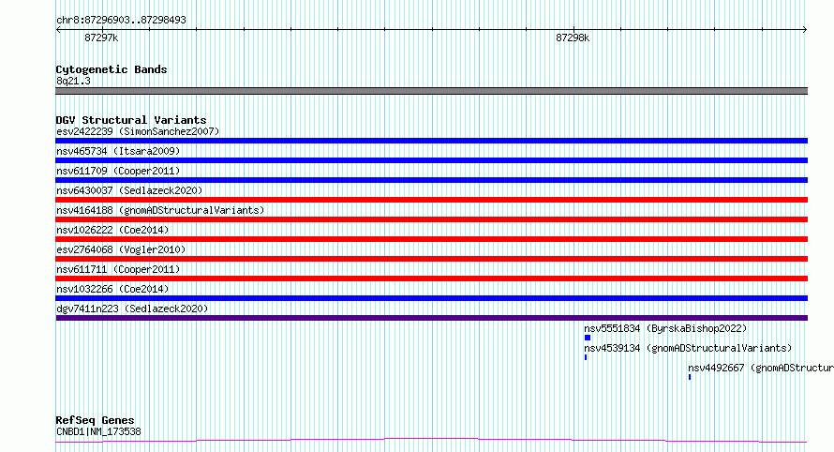The height and width of the screenshot is (452, 834).
Task: Select the tiny blue nsv4492667 variant marker
Action: (x=690, y=377)
